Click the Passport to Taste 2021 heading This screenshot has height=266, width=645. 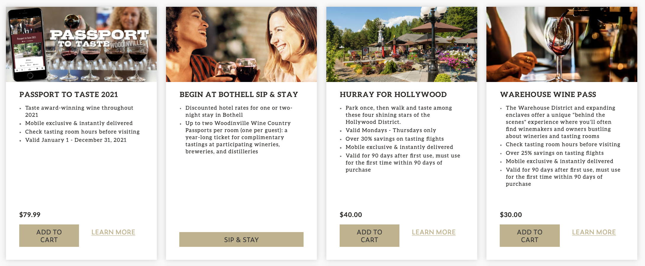[x=69, y=94]
